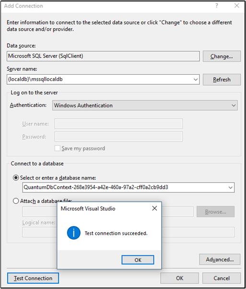
Task: Expand the Server name dropdown arrow
Action: pyautogui.click(x=196, y=80)
